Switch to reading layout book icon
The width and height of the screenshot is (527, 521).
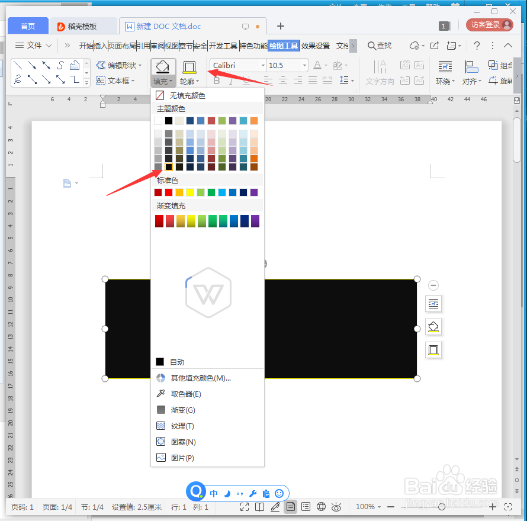tap(259, 507)
